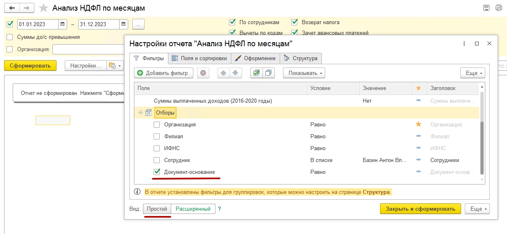Click the print icon top right
The image size is (507, 234).
click(498, 8)
